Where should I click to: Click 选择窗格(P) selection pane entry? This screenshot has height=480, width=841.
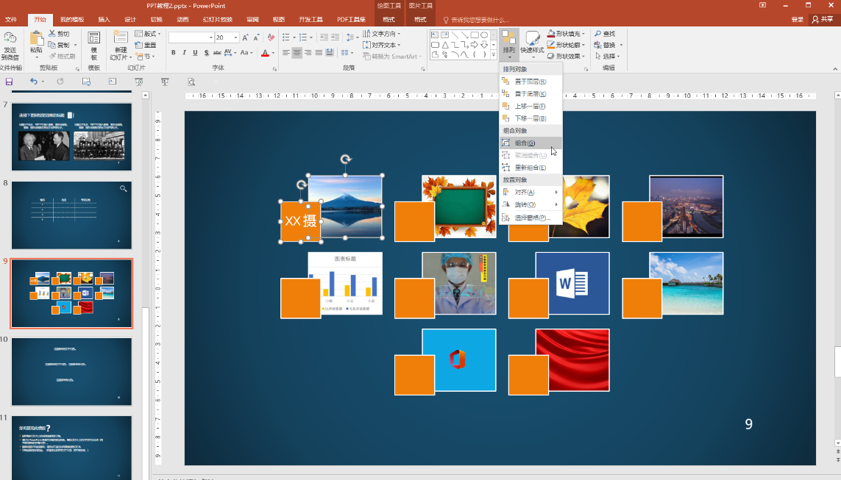pos(531,218)
